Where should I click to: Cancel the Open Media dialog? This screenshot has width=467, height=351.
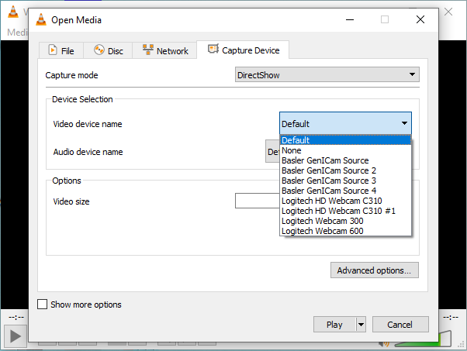point(400,324)
